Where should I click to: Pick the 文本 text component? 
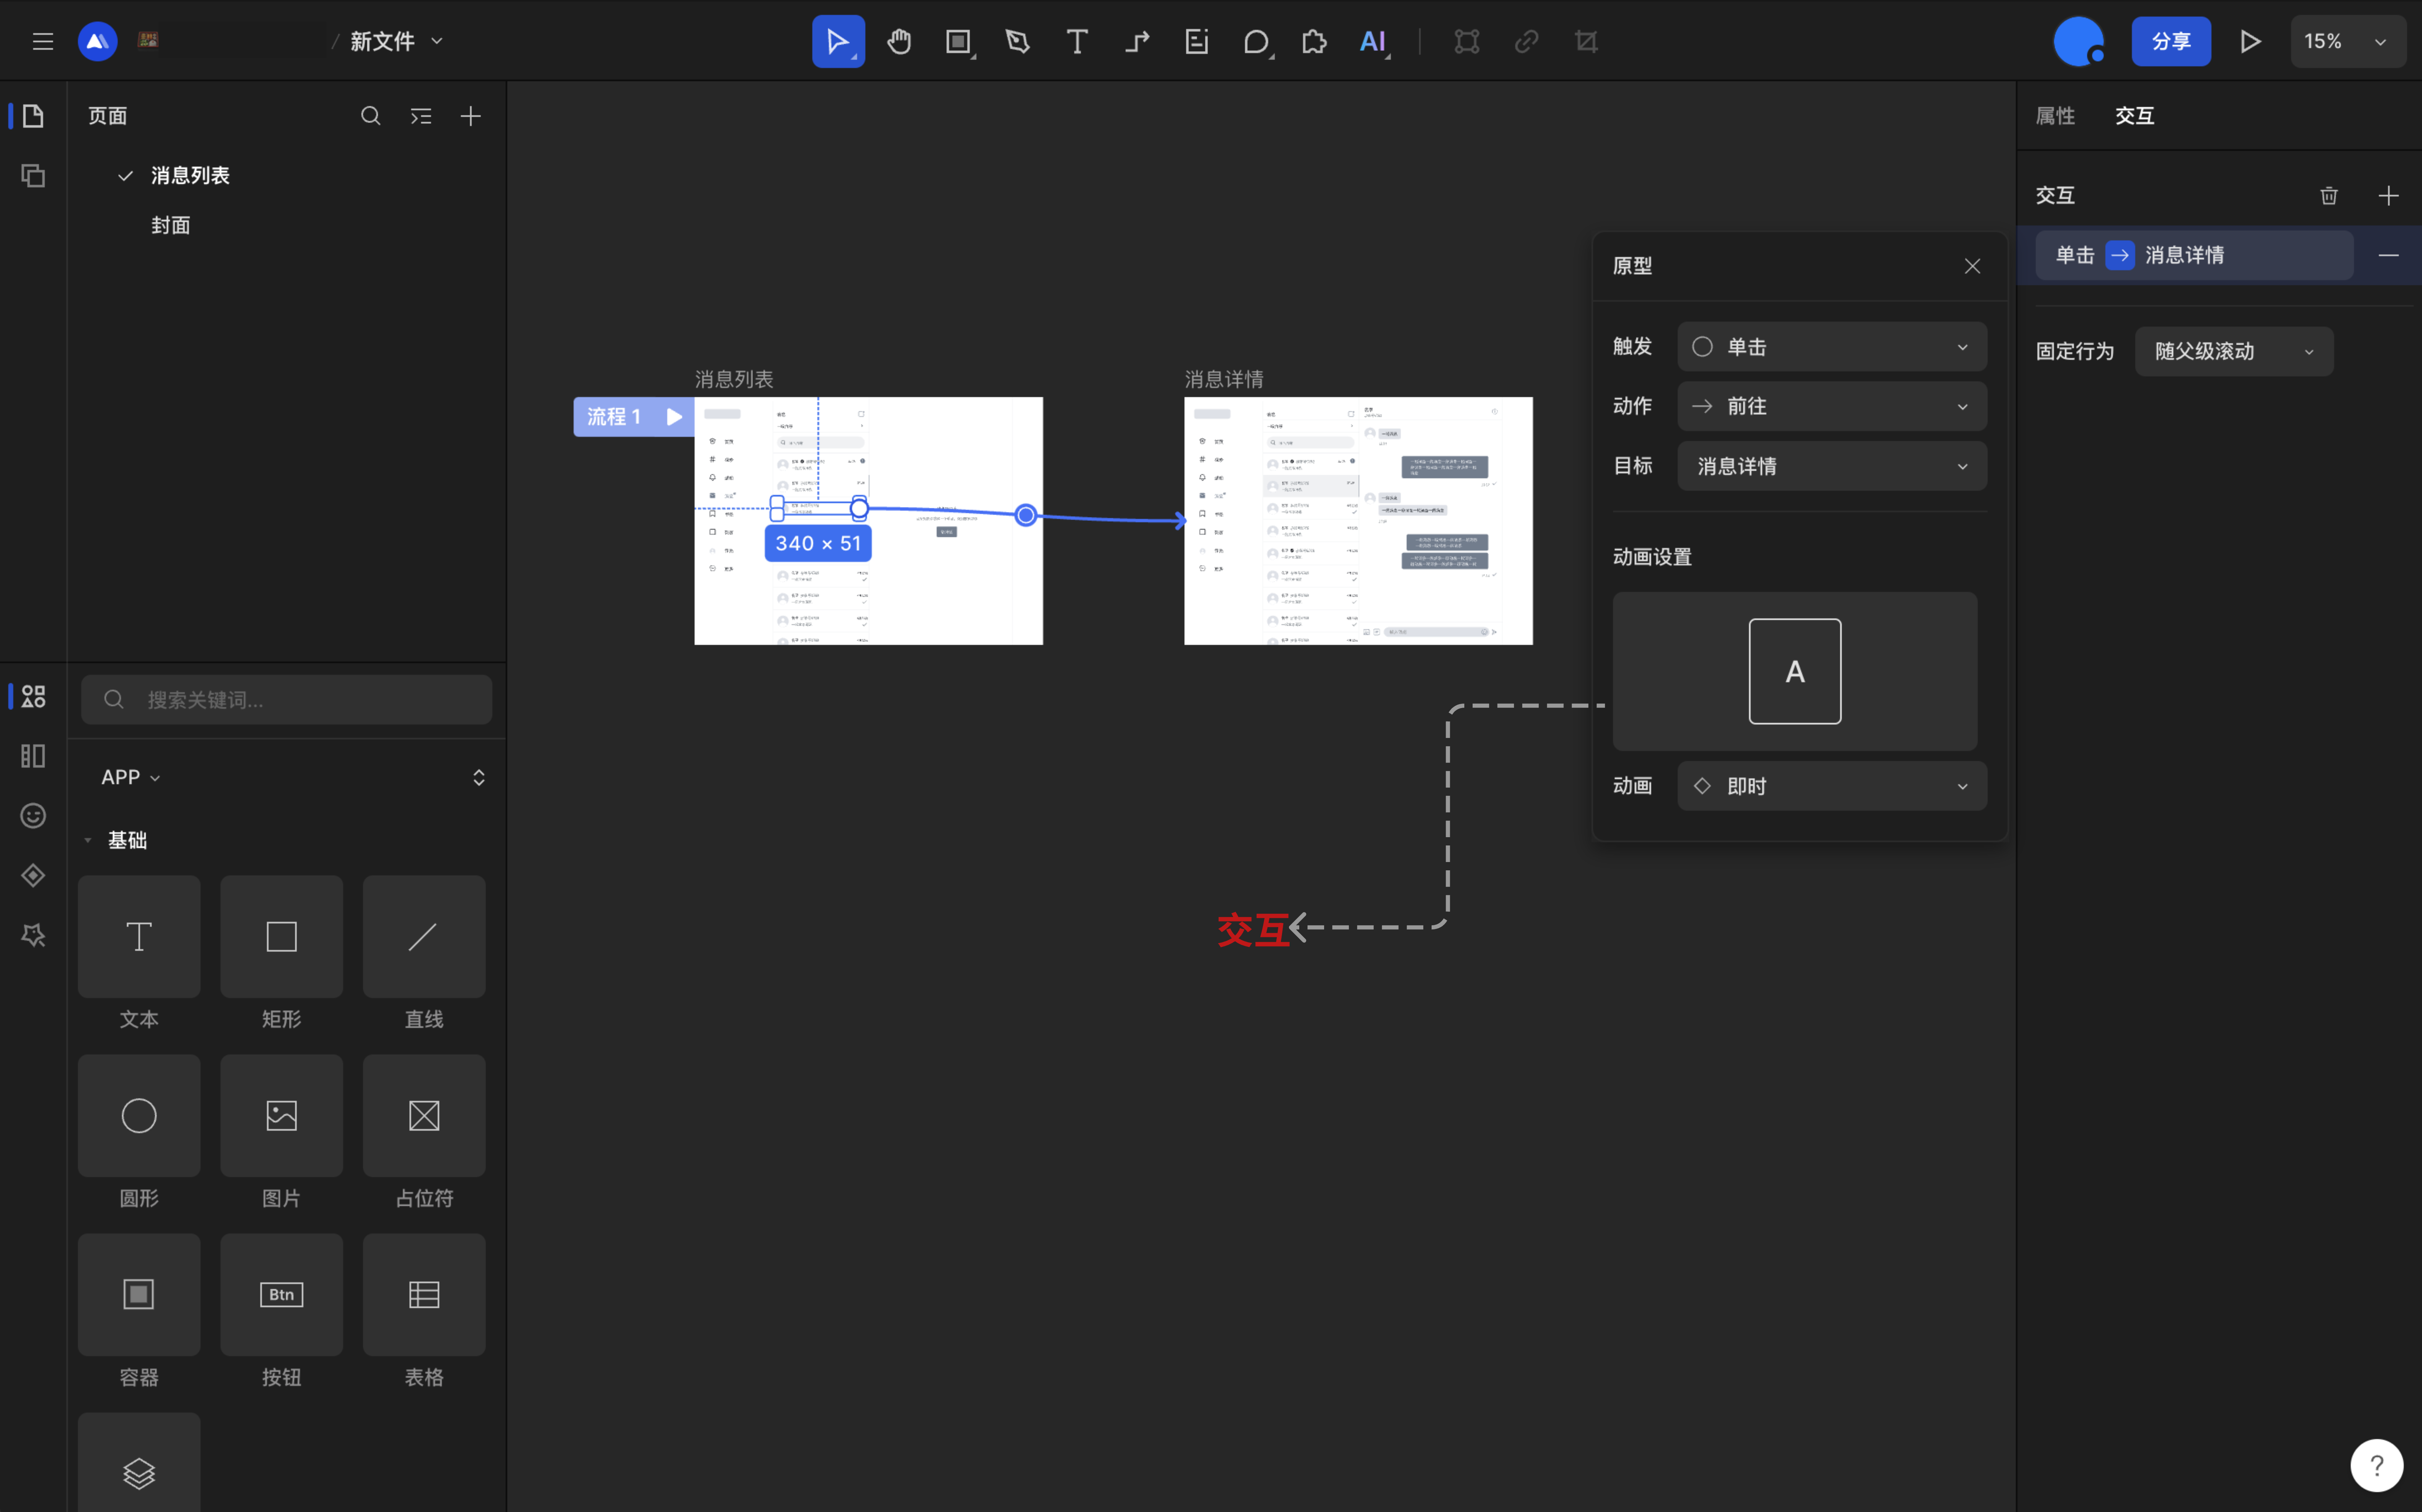coord(139,937)
